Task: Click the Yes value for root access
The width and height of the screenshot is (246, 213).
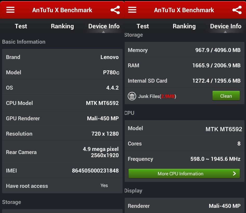Action: pyautogui.click(x=104, y=185)
